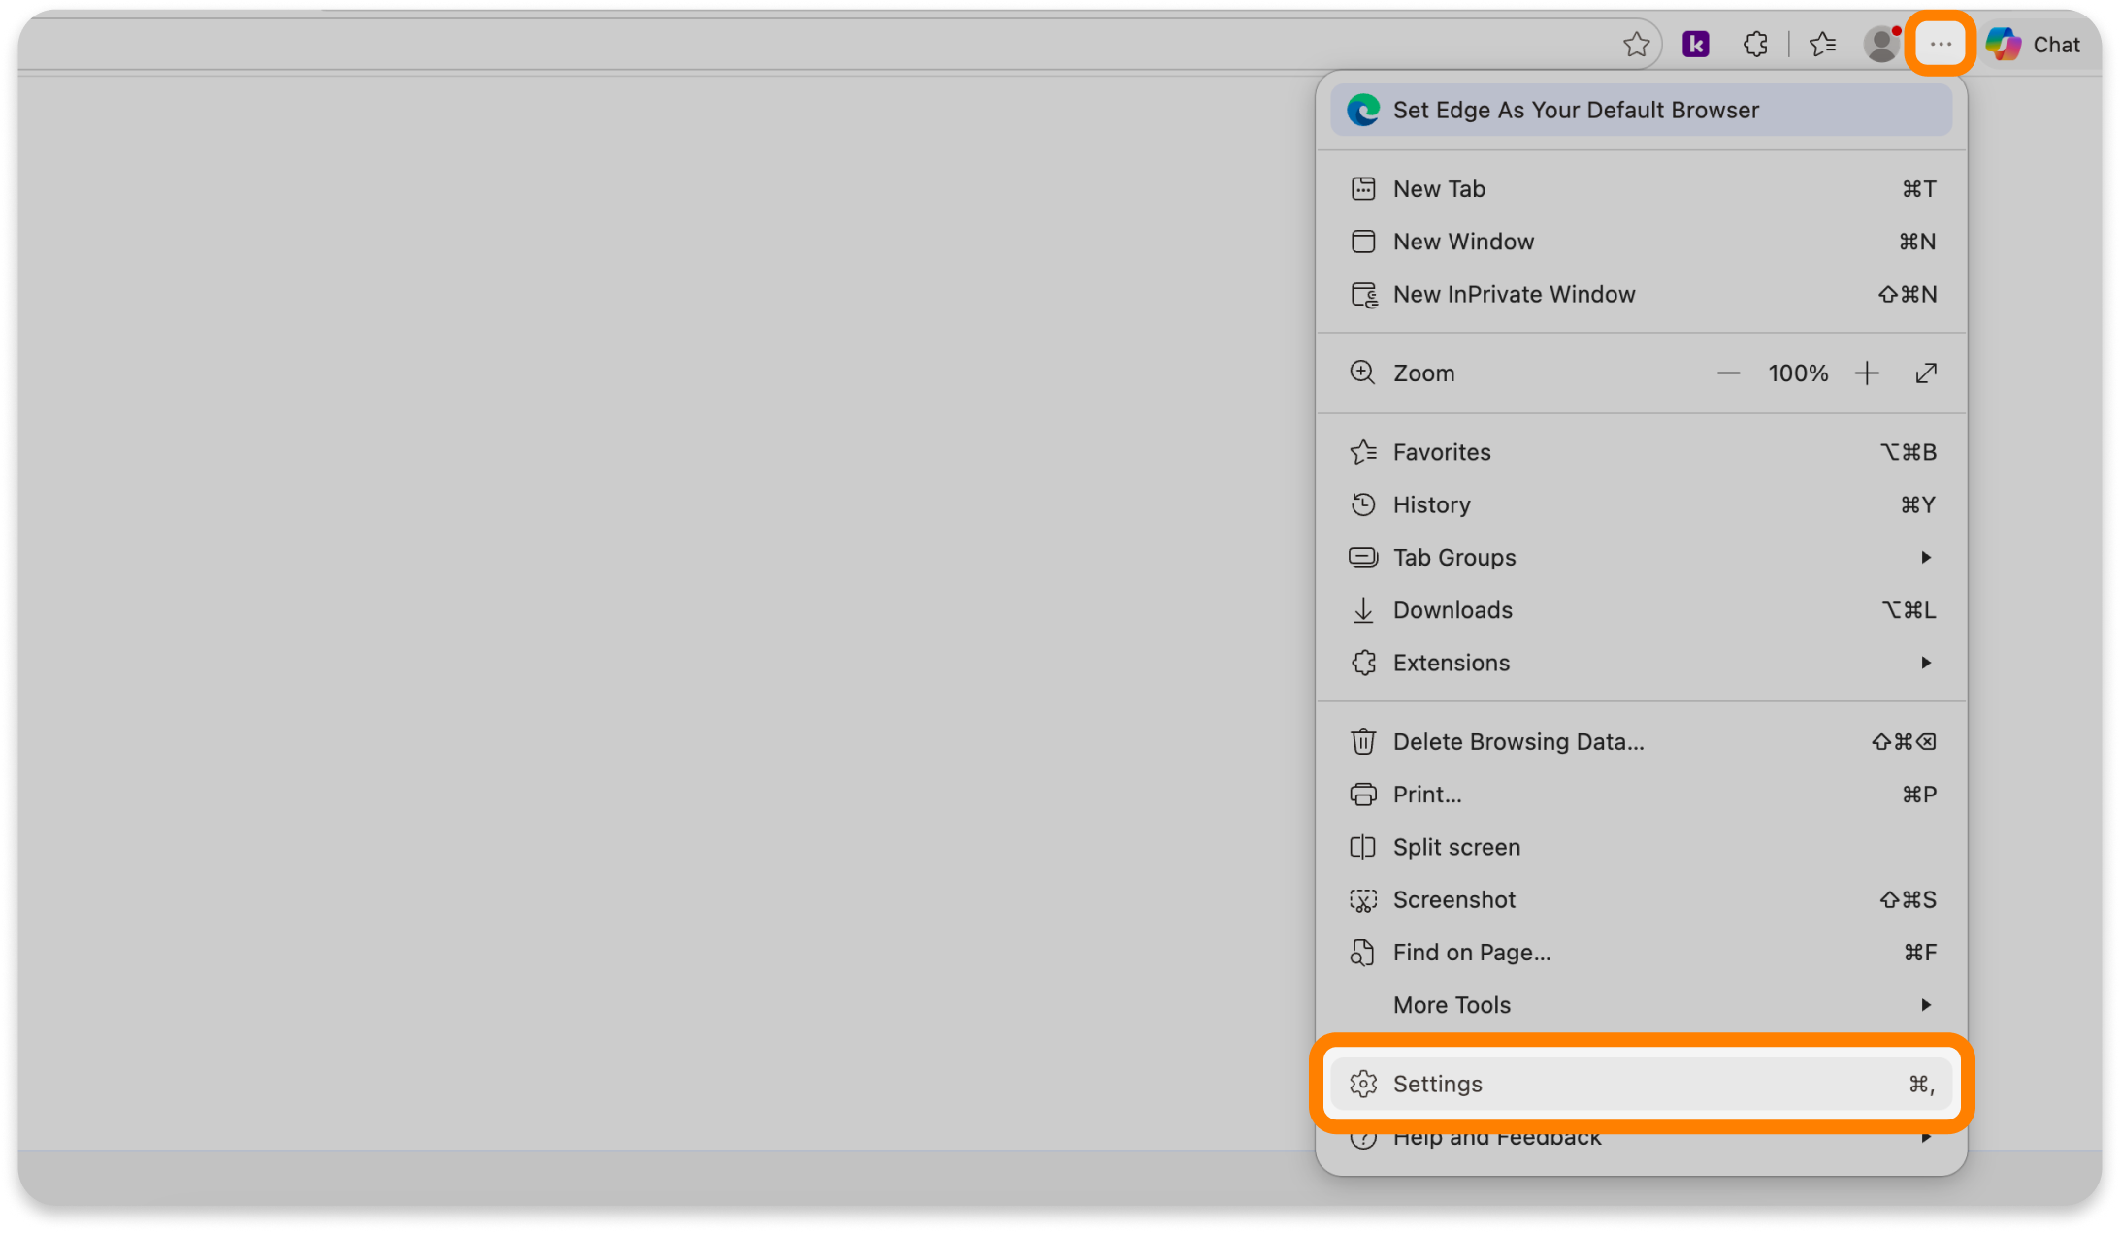The height and width of the screenshot is (1233, 2121).
Task: Click the Tab Groups icon in menu
Action: (x=1363, y=558)
